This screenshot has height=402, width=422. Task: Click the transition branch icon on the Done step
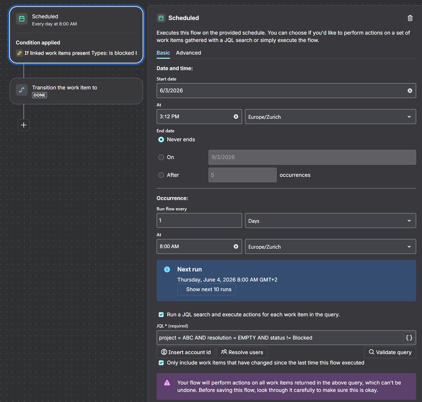click(x=22, y=90)
